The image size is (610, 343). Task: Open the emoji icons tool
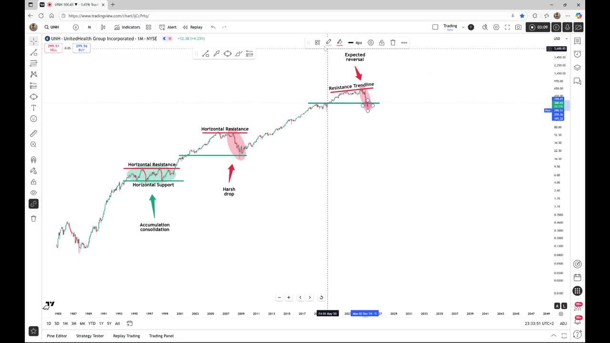33,119
